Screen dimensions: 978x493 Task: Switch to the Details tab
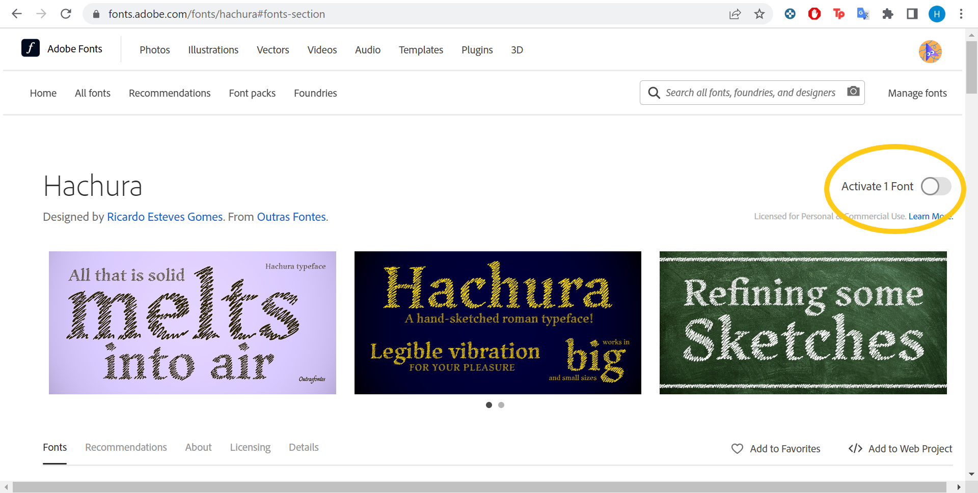(x=304, y=447)
